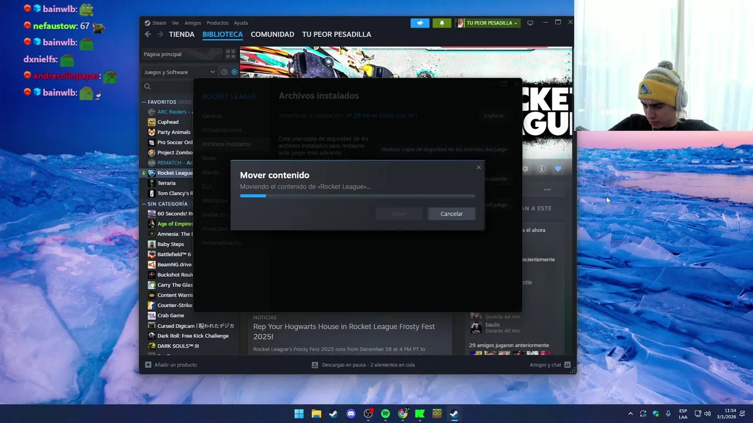Screen dimensions: 753x423
Task: Show hidden system tray icons chevron
Action: (631, 414)
